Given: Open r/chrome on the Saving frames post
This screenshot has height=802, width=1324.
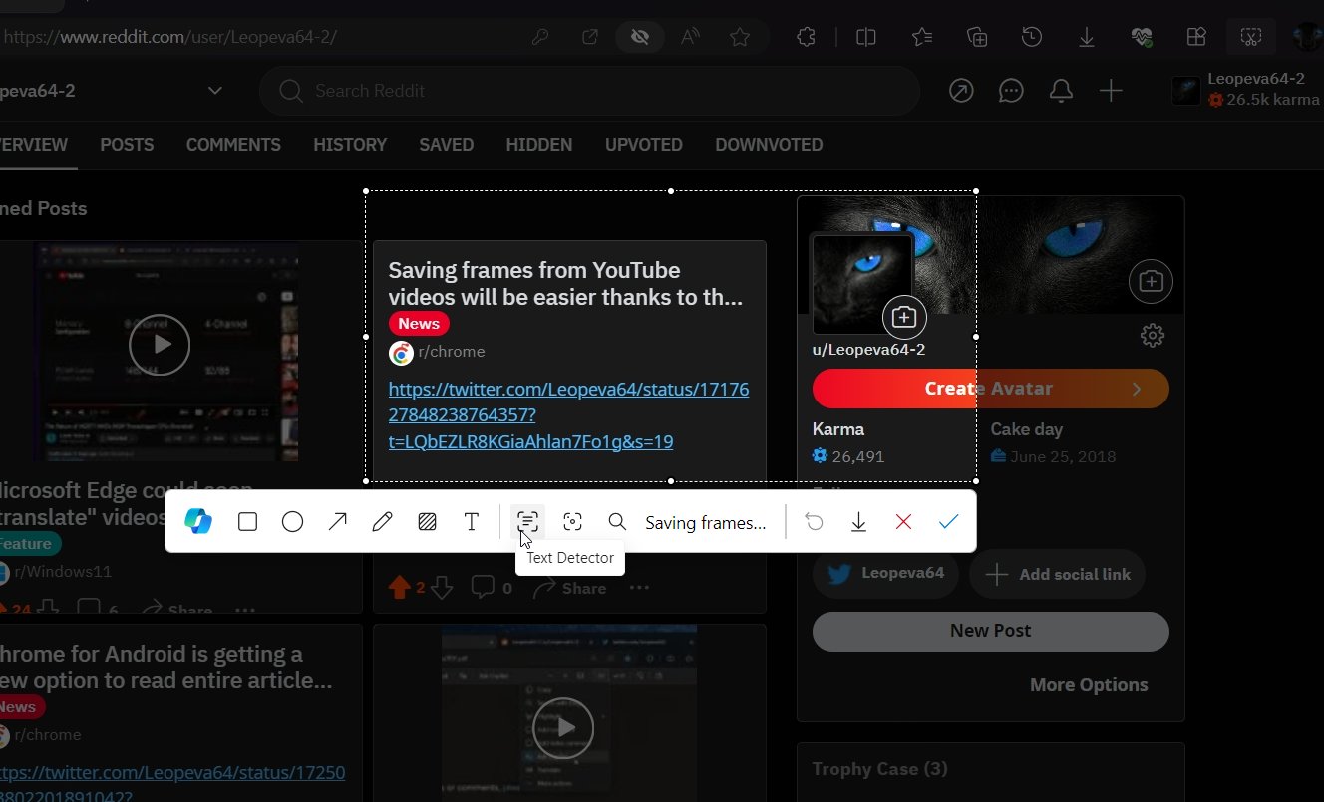Looking at the screenshot, I should [452, 352].
